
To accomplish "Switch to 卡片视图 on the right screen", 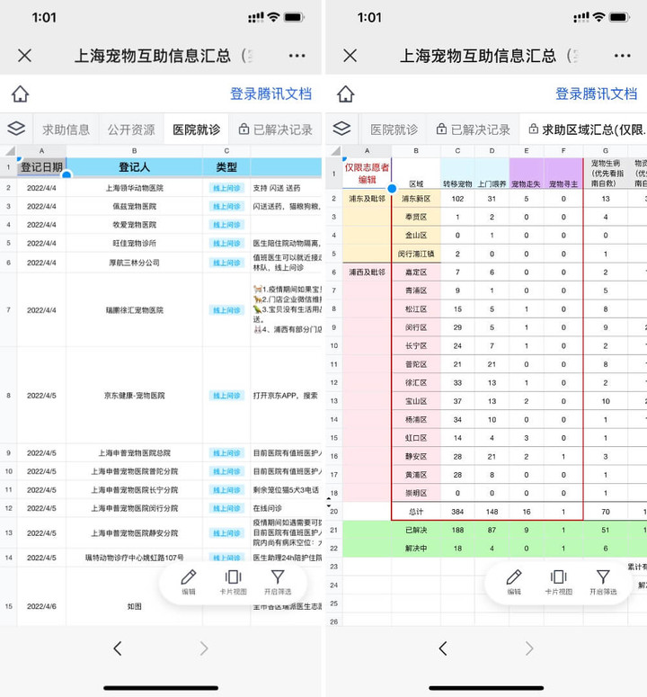I will pos(559,582).
